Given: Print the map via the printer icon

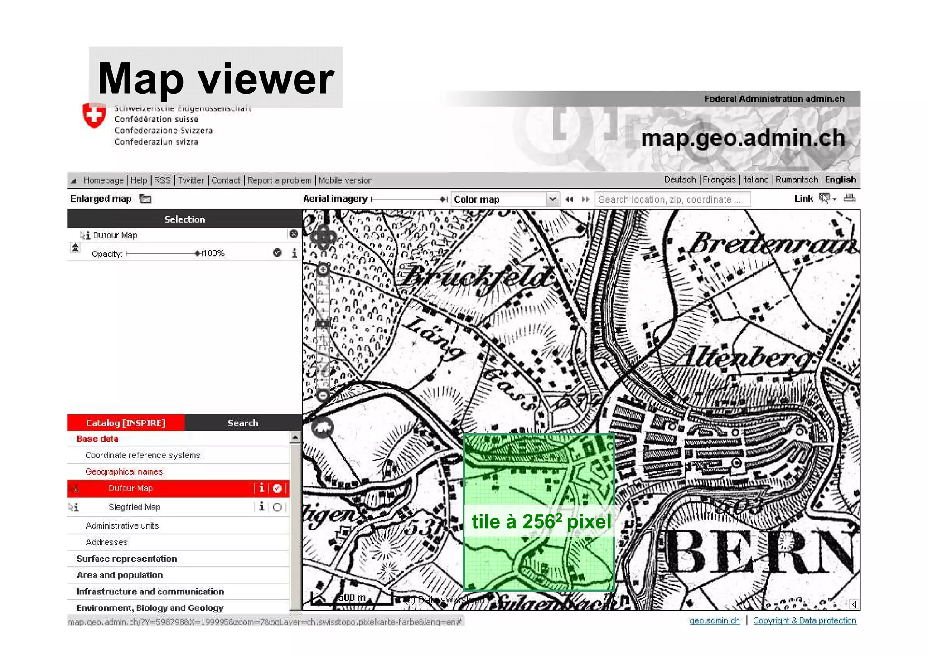Looking at the screenshot, I should click(850, 198).
